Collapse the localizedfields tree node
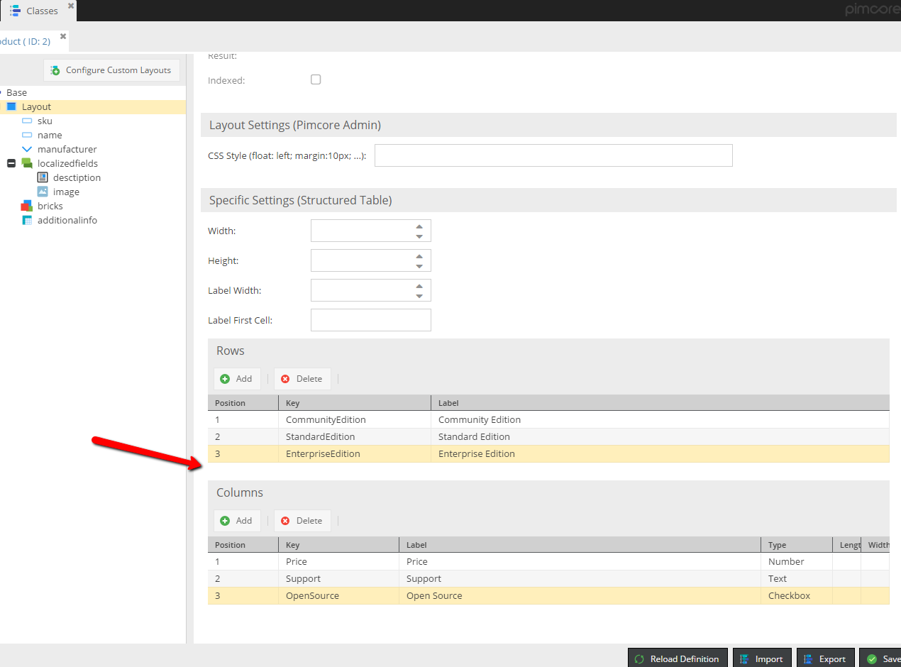This screenshot has height=667, width=901. 11,163
